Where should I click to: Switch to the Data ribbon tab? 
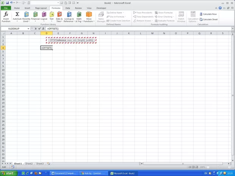(x=67, y=8)
